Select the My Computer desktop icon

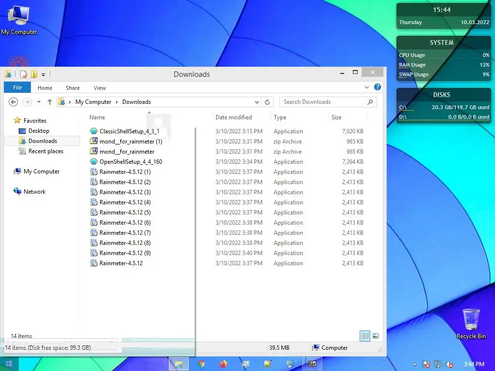pyautogui.click(x=19, y=20)
